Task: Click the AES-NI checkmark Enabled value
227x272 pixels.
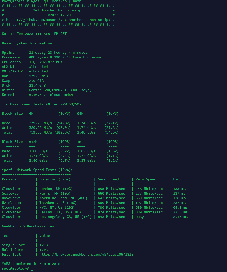Action: (38, 67)
